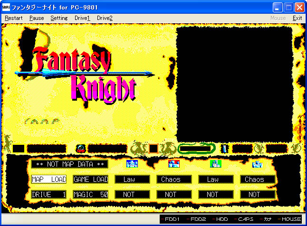This screenshot has height=226, width=307.
Task: Click the CAPS status indicator
Action: pos(244,219)
